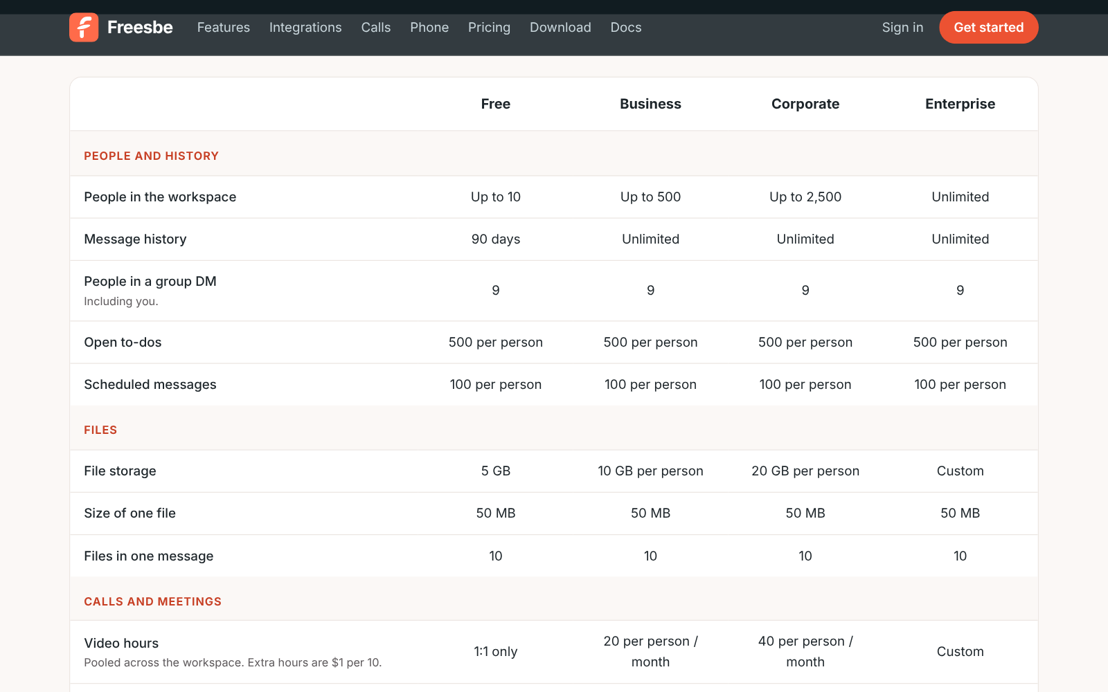The image size is (1108, 692).
Task: Click the 'Size of one file' label
Action: click(129, 513)
